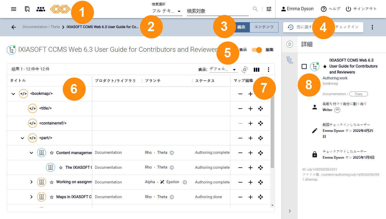This screenshot has width=386, height=219.
Task: Click the サインアウト sign out button
Action: click(361, 9)
